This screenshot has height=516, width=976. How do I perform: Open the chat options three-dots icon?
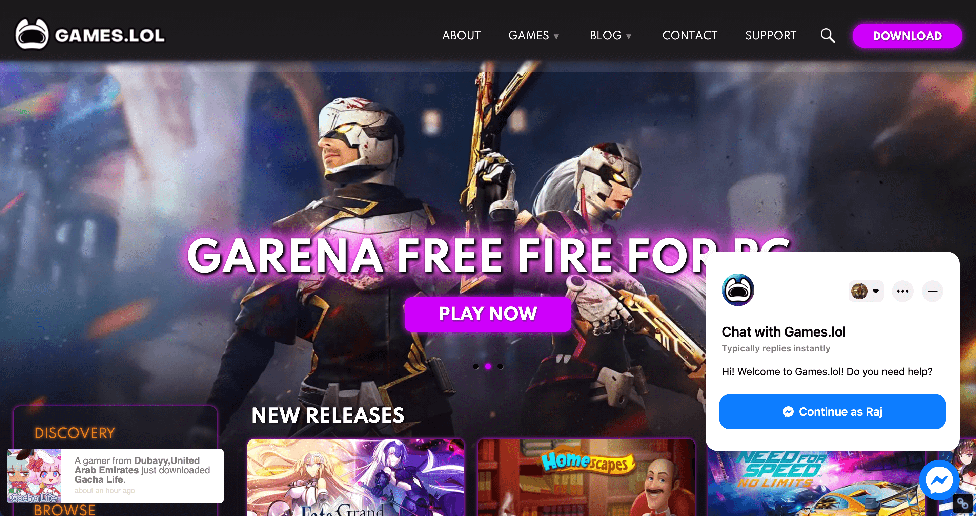point(902,291)
